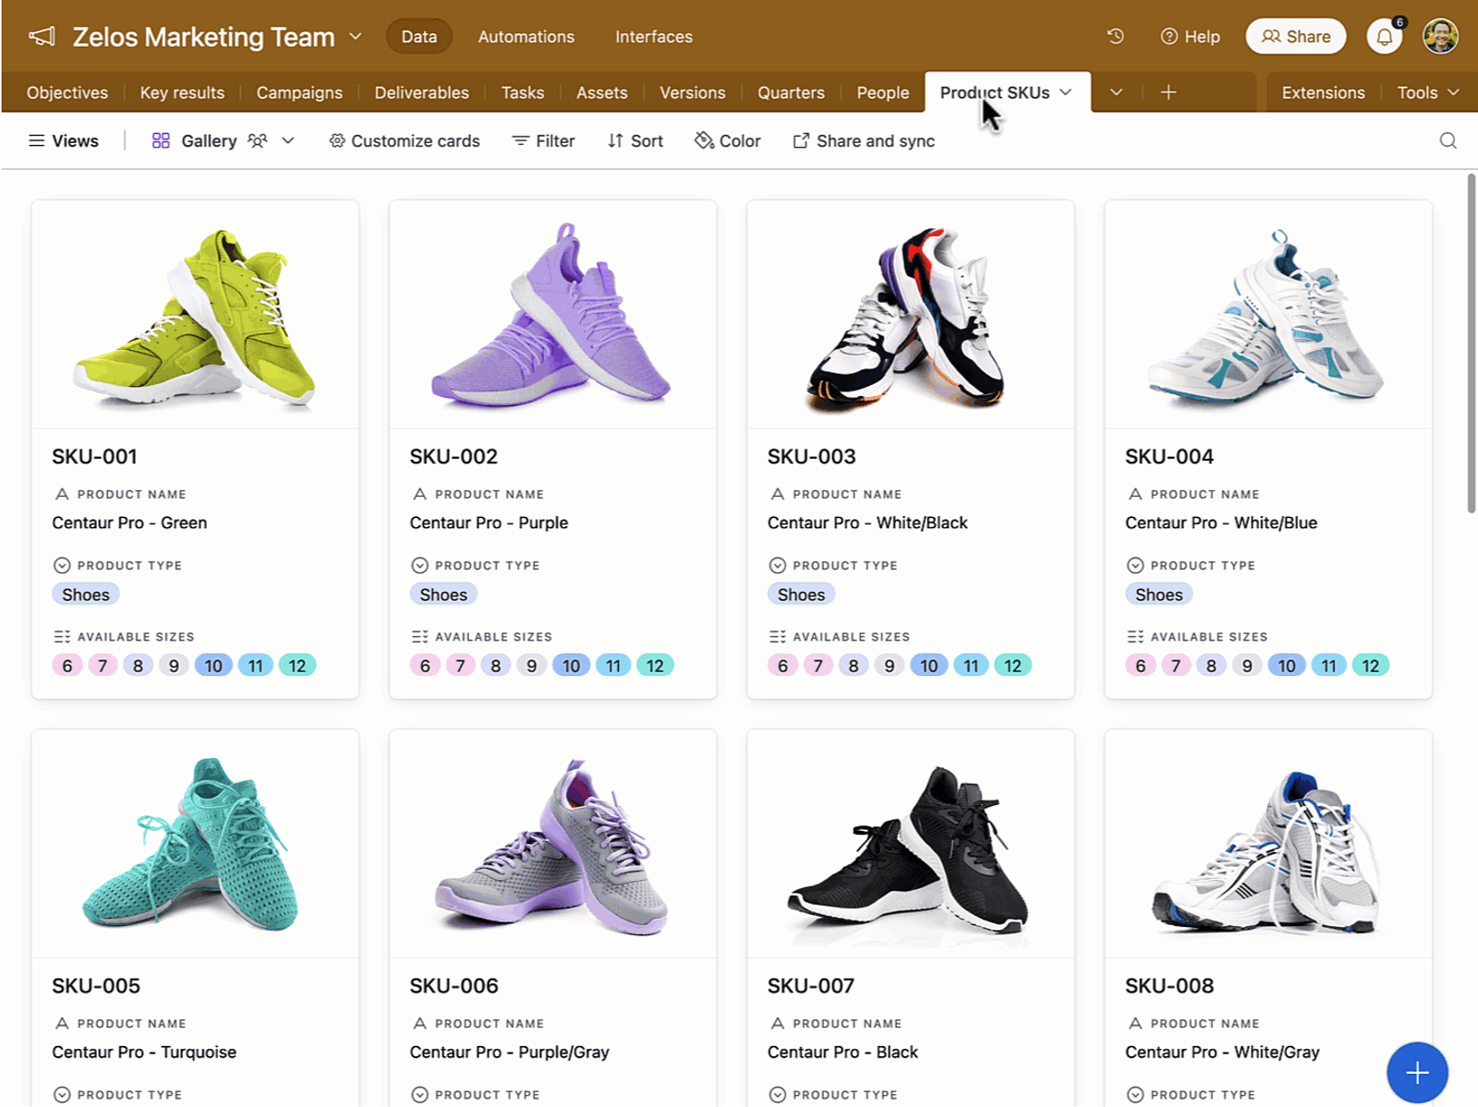This screenshot has width=1478, height=1107.
Task: Open Customize cards settings
Action: pos(405,140)
